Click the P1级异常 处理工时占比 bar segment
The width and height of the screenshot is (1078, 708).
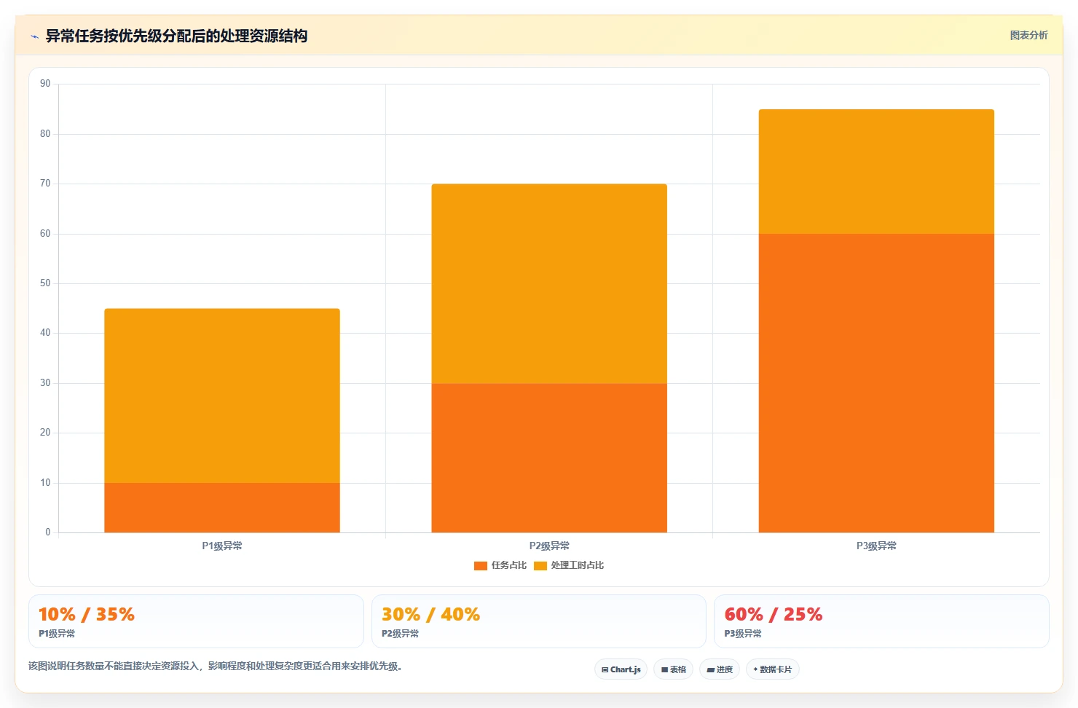[222, 396]
